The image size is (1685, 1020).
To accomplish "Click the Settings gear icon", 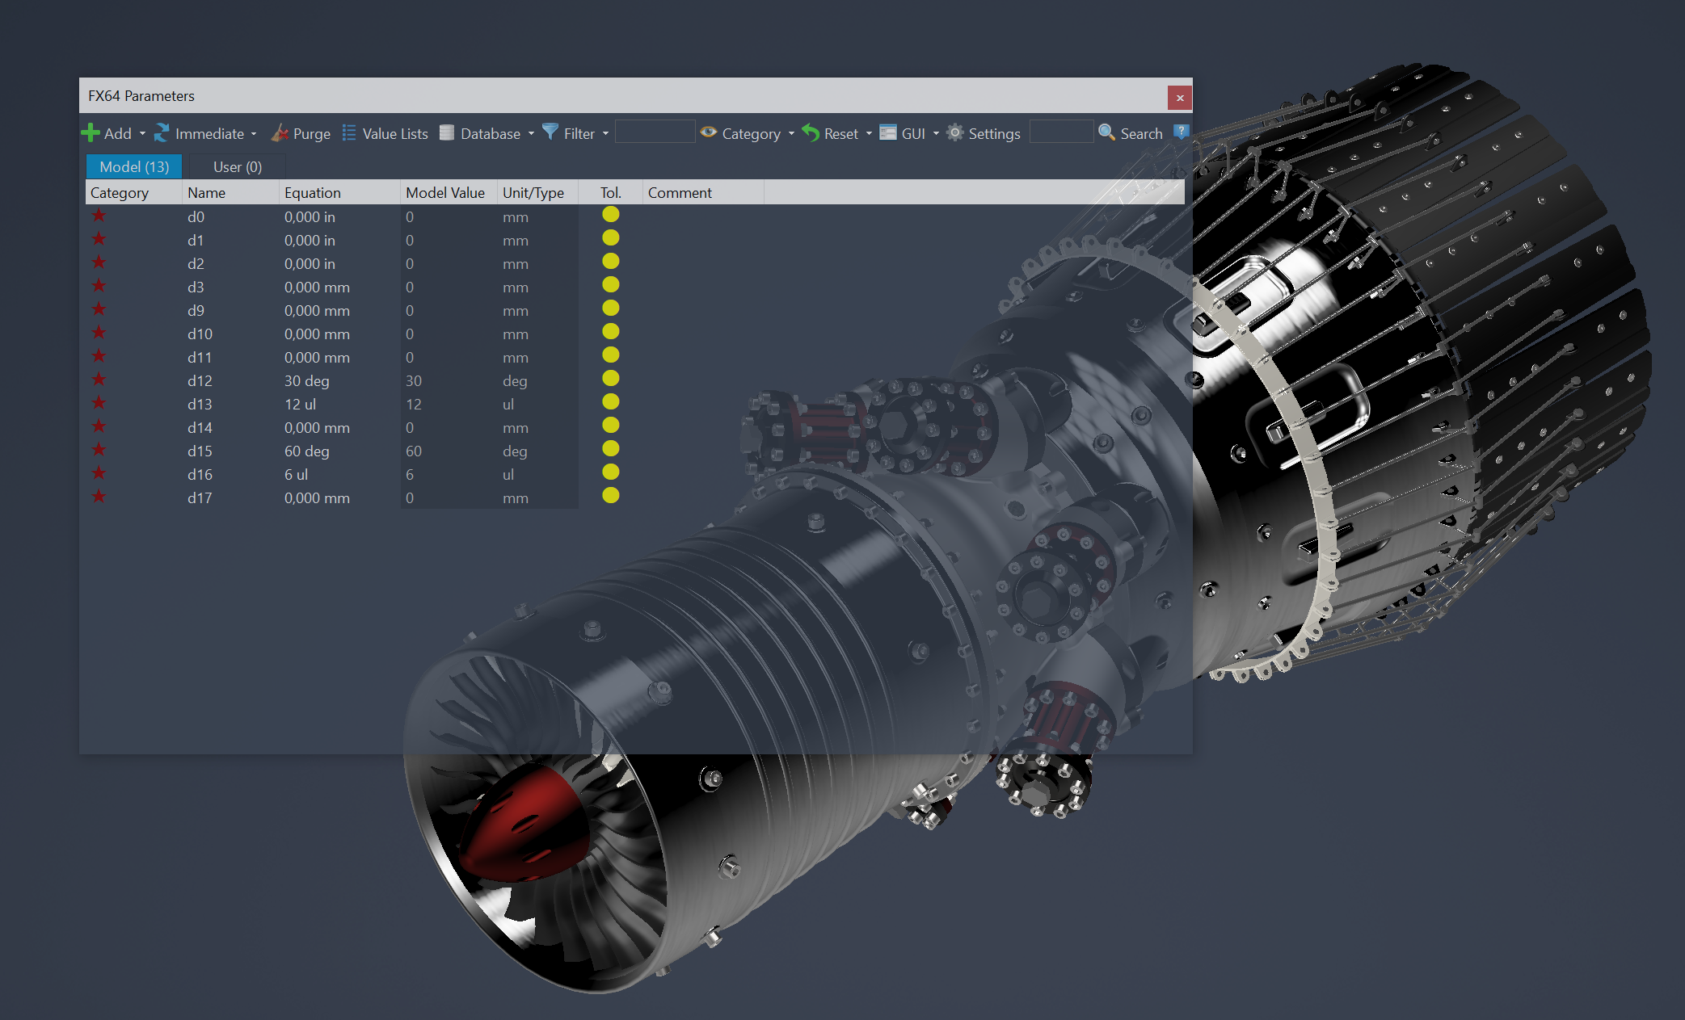I will pyautogui.click(x=955, y=133).
